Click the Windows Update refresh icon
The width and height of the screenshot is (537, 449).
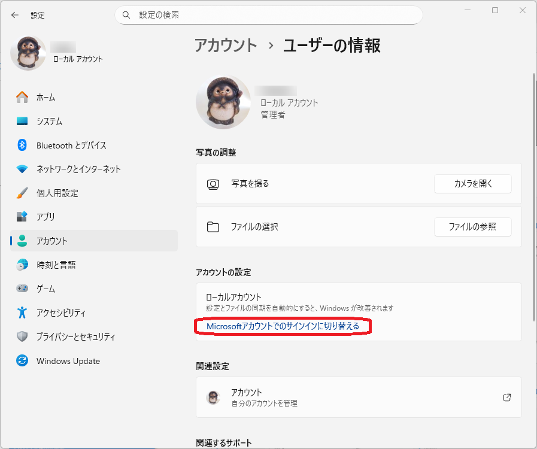[x=22, y=360]
